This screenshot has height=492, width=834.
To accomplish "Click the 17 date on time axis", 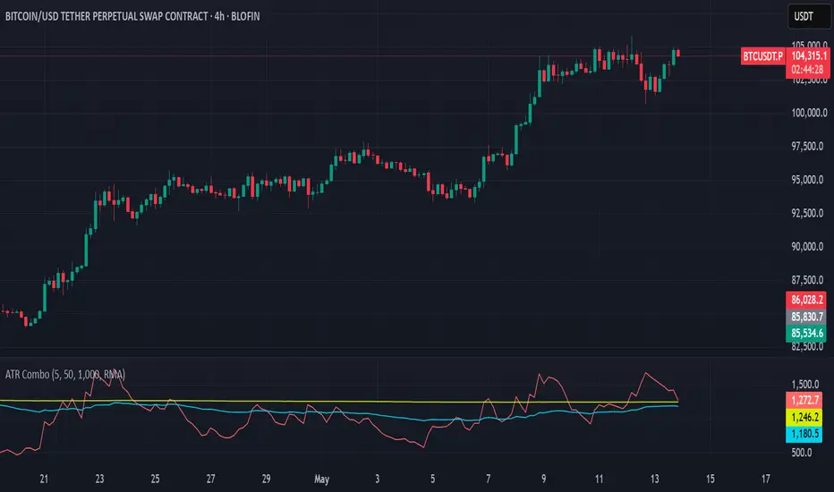I will [765, 479].
